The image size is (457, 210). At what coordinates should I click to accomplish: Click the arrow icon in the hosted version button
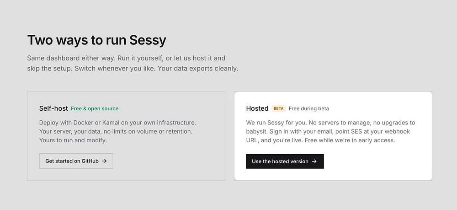tap(314, 162)
